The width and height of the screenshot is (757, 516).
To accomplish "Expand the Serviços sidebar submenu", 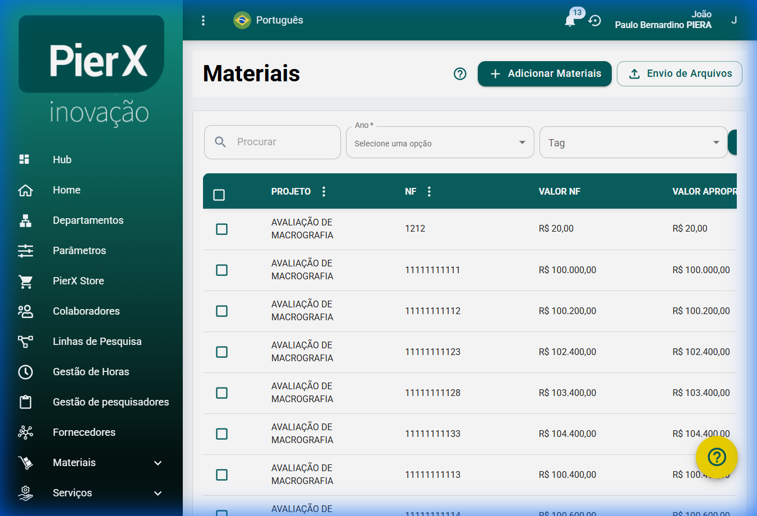I will pos(158,493).
